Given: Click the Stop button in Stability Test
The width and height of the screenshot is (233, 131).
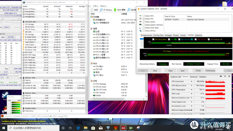Looking at the screenshot, I should click(155, 70).
